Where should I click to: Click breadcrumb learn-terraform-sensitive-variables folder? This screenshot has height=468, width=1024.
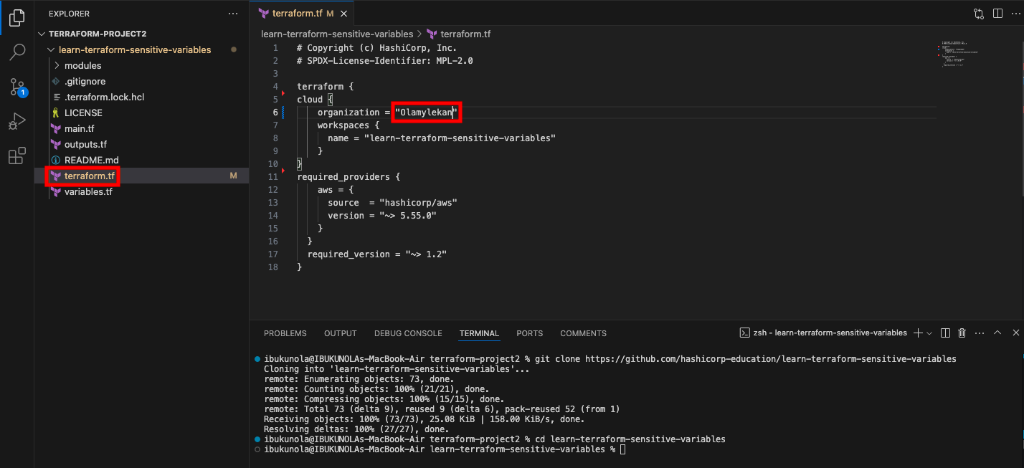(337, 34)
